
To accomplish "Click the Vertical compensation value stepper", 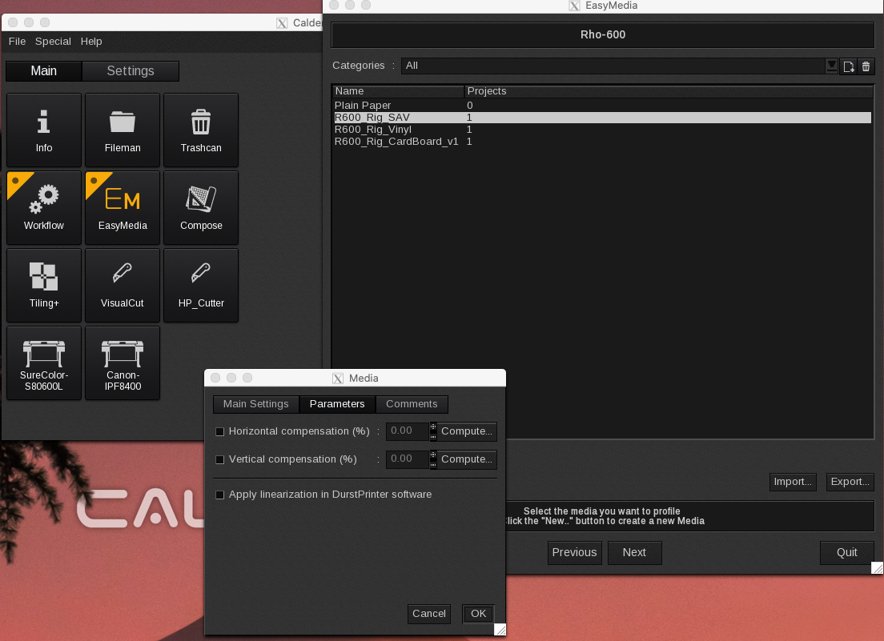I will tap(433, 459).
